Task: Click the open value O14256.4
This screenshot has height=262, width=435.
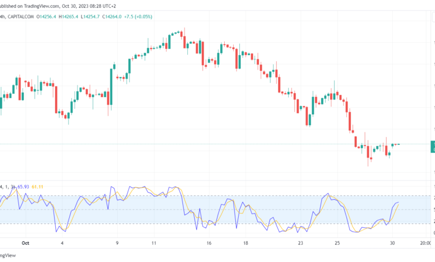Action: point(46,17)
